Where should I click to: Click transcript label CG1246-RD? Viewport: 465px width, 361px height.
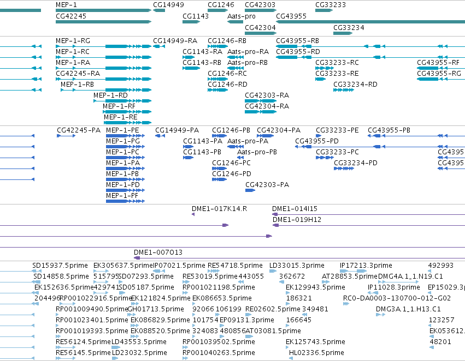[x=227, y=85]
